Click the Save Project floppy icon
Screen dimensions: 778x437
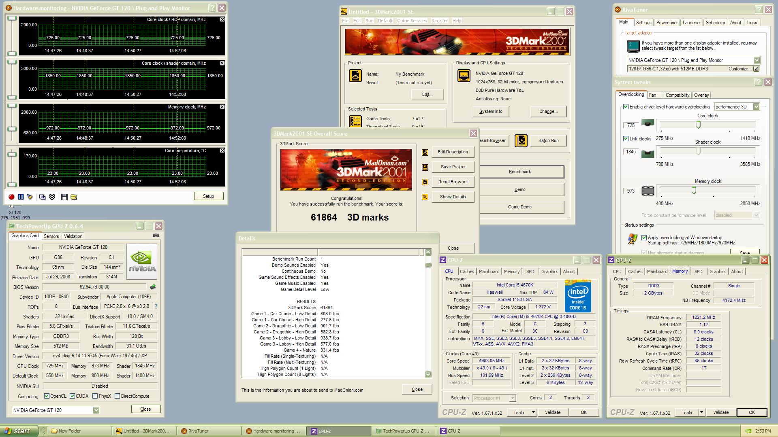[425, 168]
